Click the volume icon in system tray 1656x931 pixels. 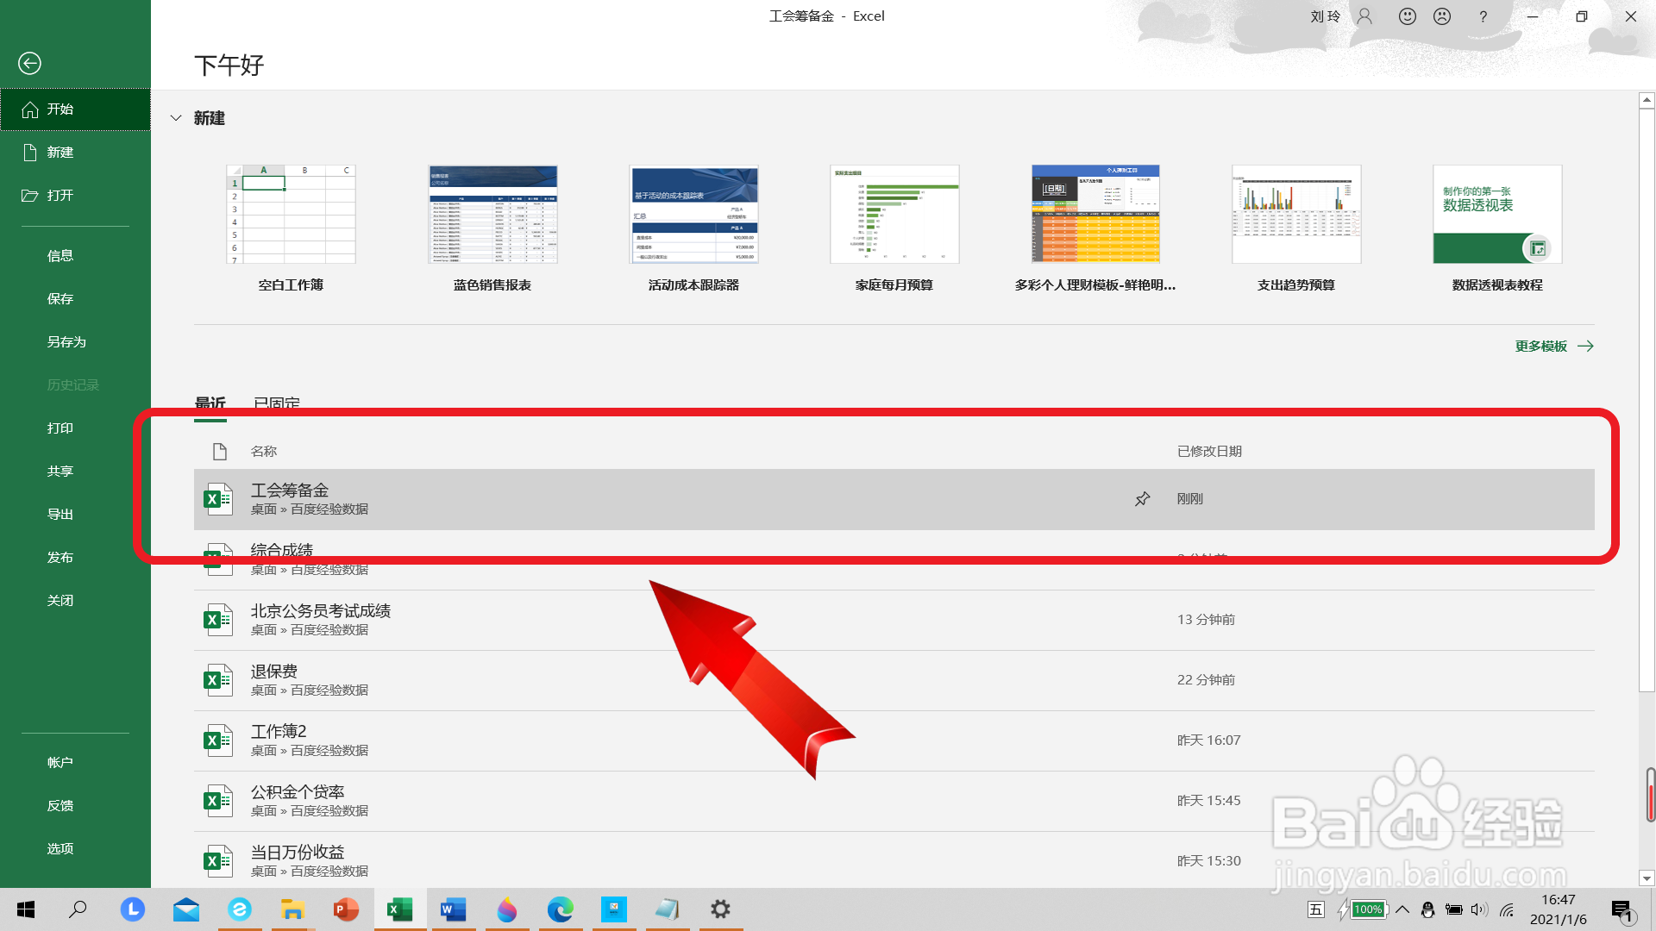click(x=1479, y=909)
